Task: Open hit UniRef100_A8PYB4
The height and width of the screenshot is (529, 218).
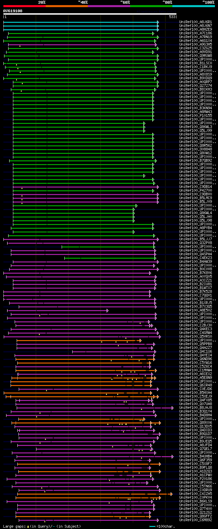Action: tap(196, 228)
